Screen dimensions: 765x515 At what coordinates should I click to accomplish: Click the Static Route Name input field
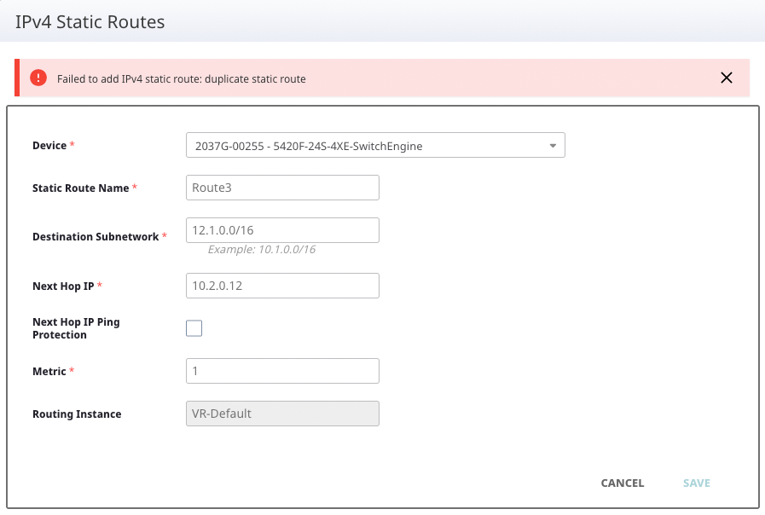281,188
